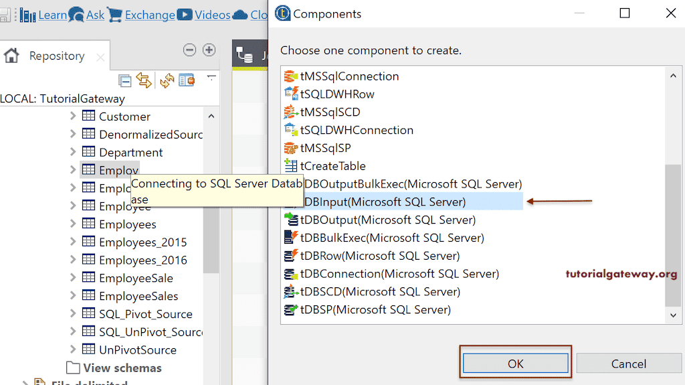685x385 pixels.
Task: Select tSQLDWHRow component
Action: (x=337, y=94)
